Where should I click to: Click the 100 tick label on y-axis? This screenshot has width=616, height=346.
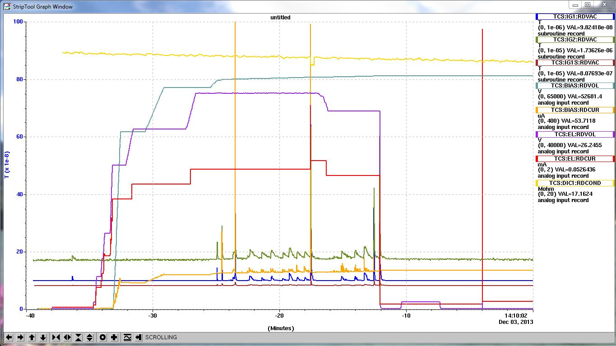coord(19,22)
